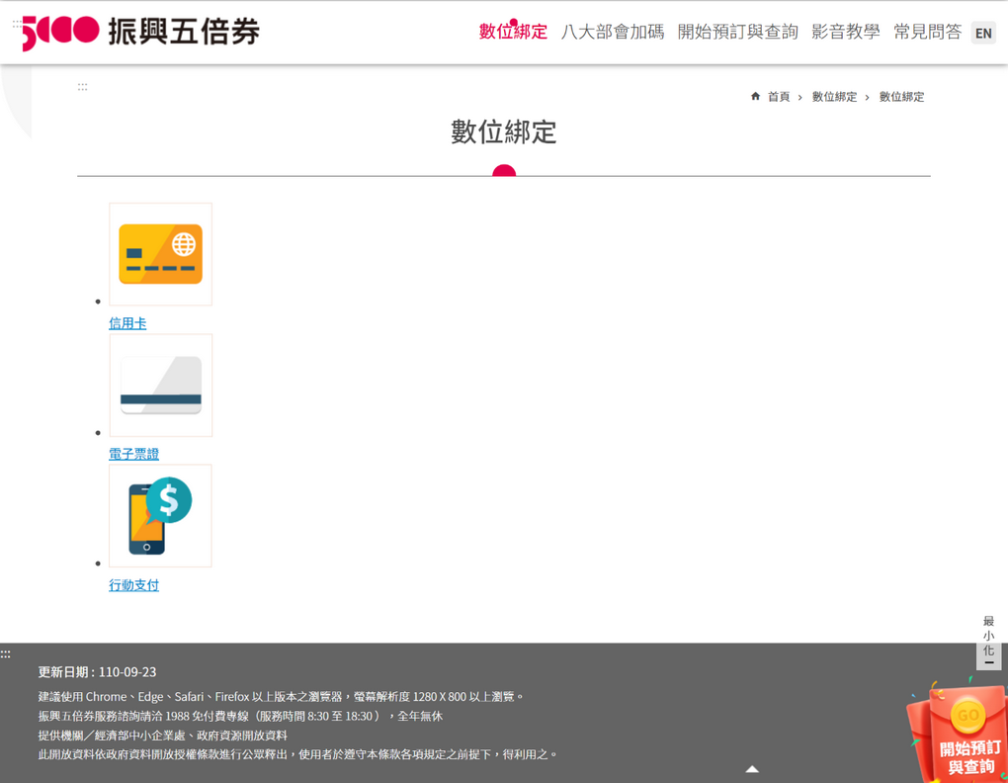Open the credit card icon image
This screenshot has height=783, width=1008.
(x=161, y=254)
